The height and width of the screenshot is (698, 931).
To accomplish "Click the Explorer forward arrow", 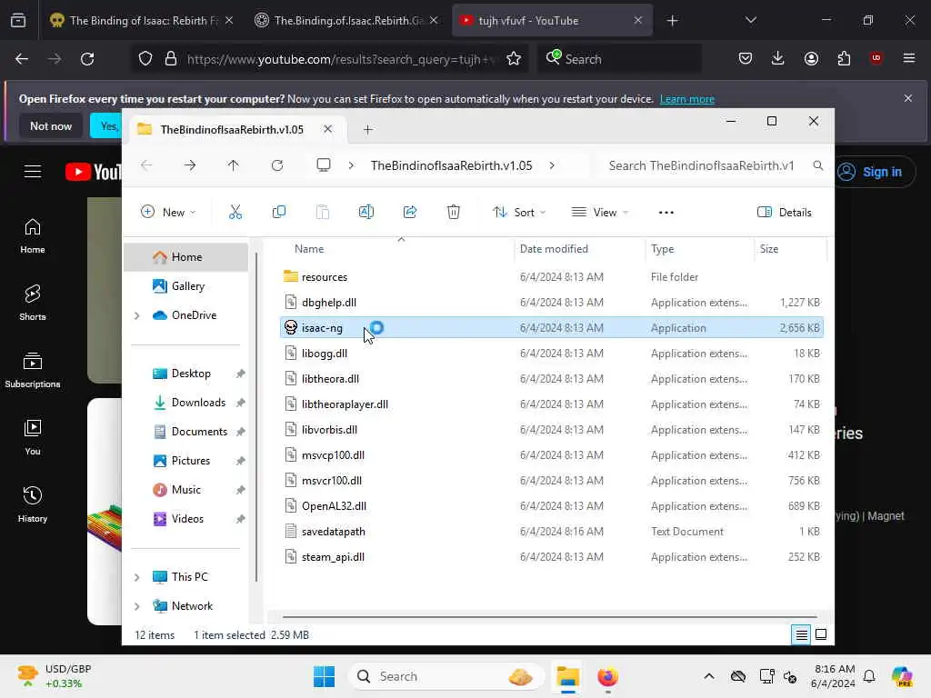I will 190,165.
